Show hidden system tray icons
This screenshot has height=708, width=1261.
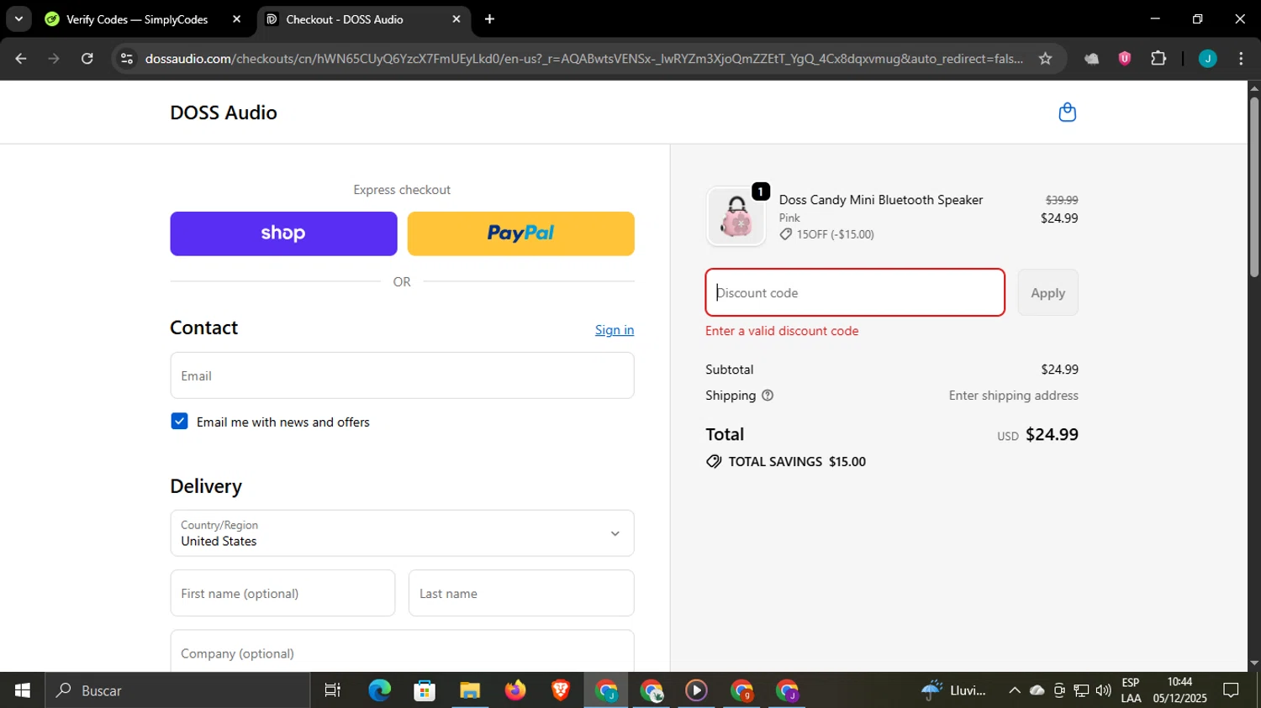point(1015,690)
